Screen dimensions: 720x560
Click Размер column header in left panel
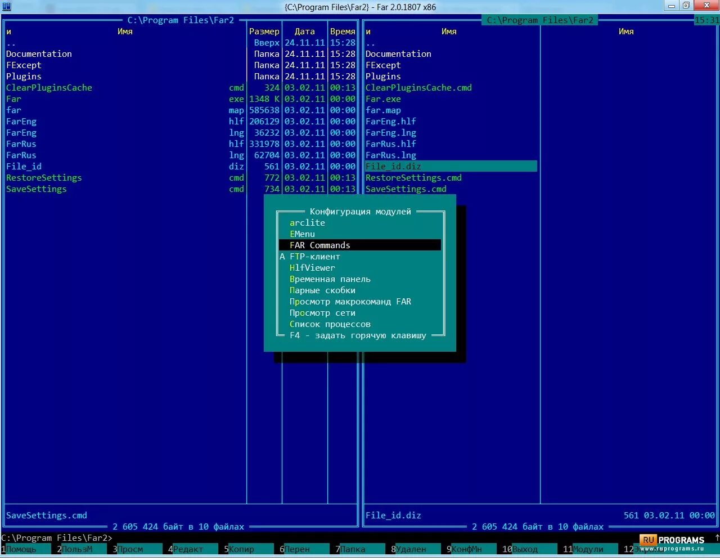click(264, 32)
